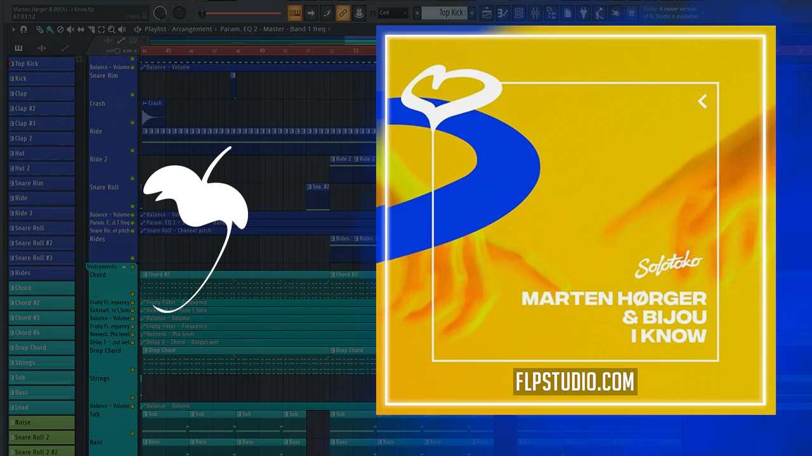Viewport: 812px width, 456px height.
Task: Select the Top Kick pattern in picker
Action: click(x=42, y=63)
